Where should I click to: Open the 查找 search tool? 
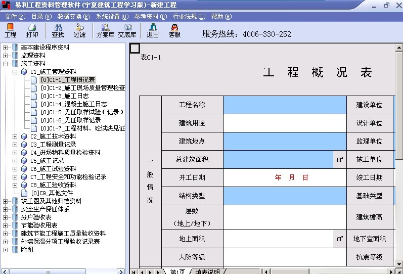(x=58, y=31)
